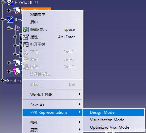Open the 展示 submenu
Viewport: 146px width, 133px height.
tap(52, 130)
